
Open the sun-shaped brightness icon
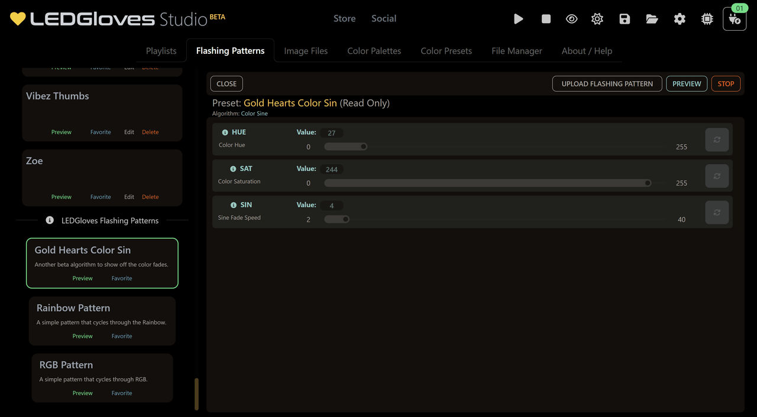(x=597, y=19)
